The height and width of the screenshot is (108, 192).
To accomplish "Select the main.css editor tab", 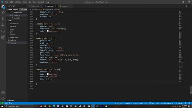I will 50,6.
